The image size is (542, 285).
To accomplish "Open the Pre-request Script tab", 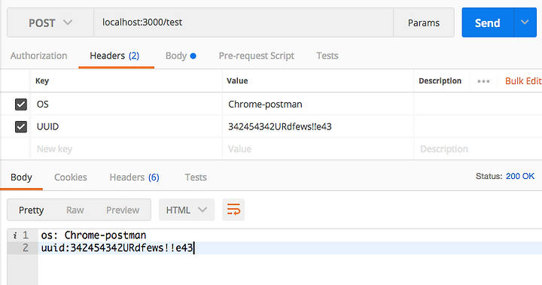I will (257, 56).
